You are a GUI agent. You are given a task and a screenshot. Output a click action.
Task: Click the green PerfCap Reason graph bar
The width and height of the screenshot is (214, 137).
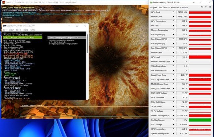tap(200, 120)
